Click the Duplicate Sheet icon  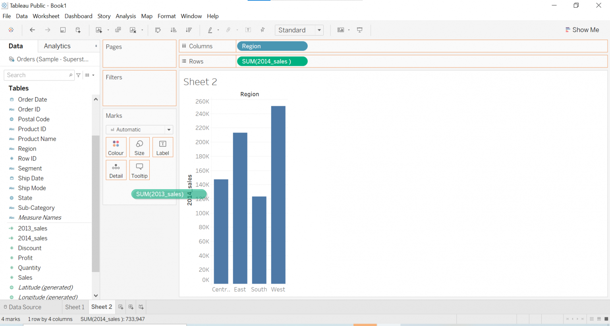pyautogui.click(x=118, y=30)
